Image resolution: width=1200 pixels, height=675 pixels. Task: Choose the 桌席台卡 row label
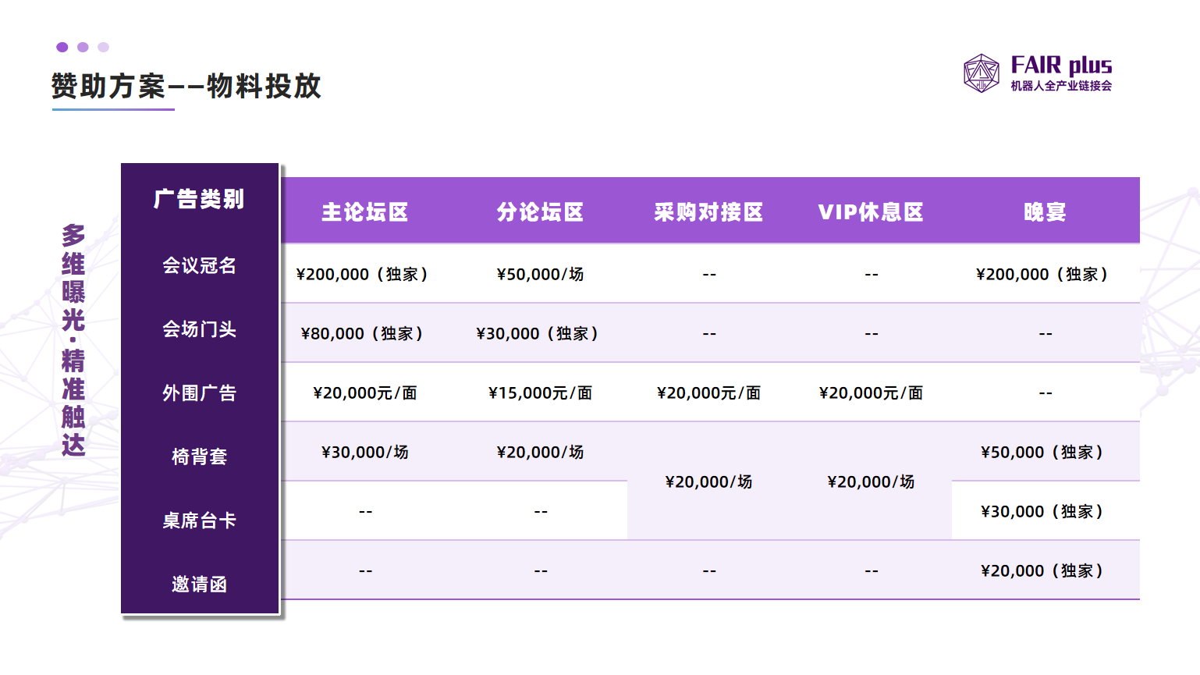coord(200,520)
